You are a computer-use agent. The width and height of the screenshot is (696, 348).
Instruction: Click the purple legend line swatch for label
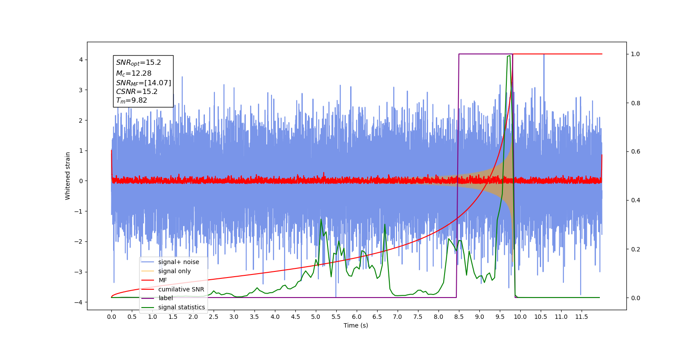click(x=148, y=298)
